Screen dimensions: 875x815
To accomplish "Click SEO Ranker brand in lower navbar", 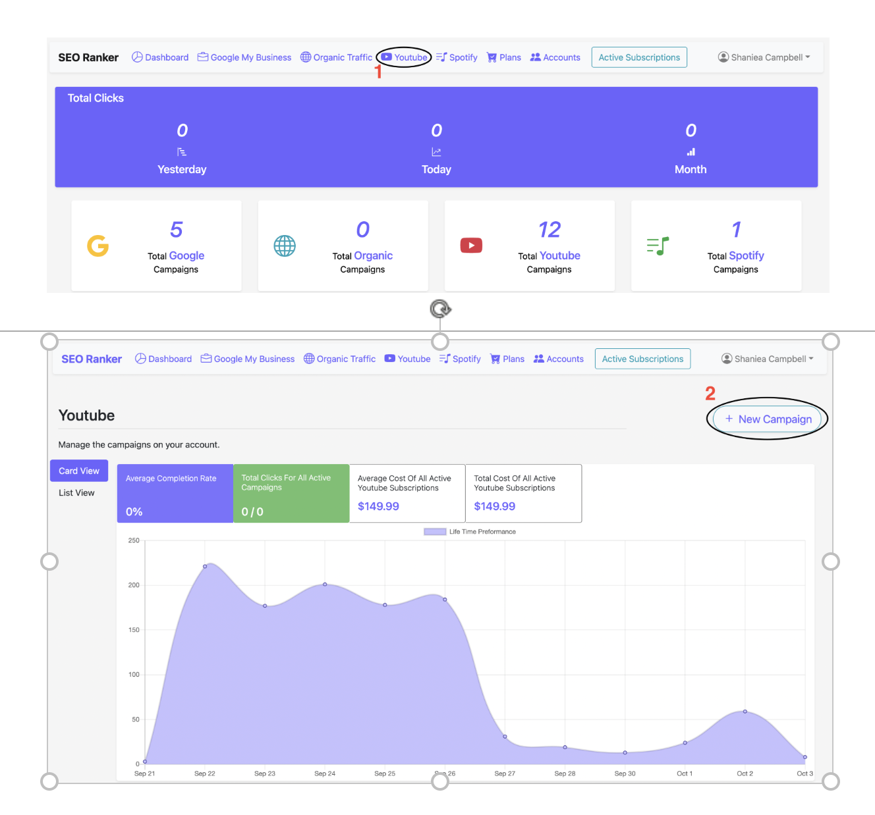I will pyautogui.click(x=92, y=359).
